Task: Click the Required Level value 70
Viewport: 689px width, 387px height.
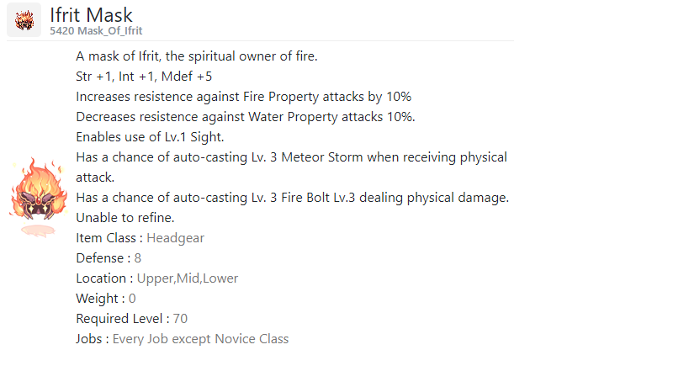Action: pos(180,319)
